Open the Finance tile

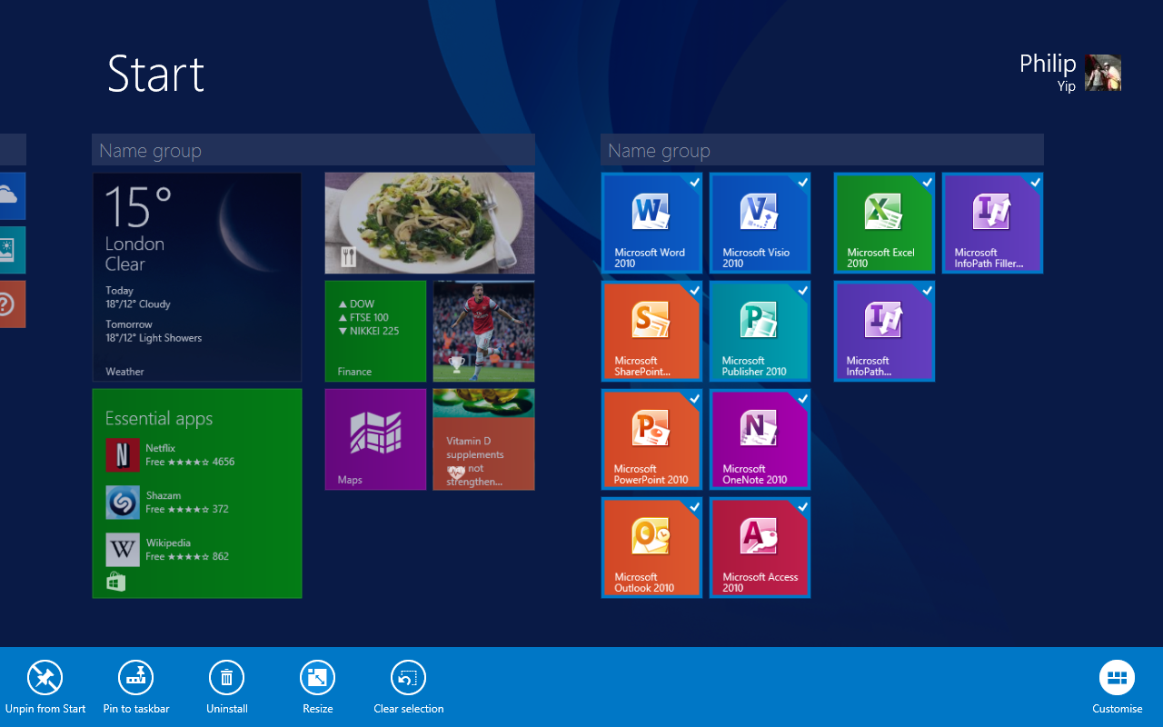click(375, 331)
